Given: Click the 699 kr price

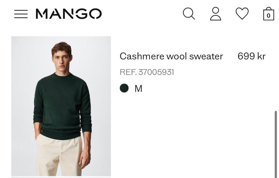Looking at the screenshot, I should click(251, 56).
